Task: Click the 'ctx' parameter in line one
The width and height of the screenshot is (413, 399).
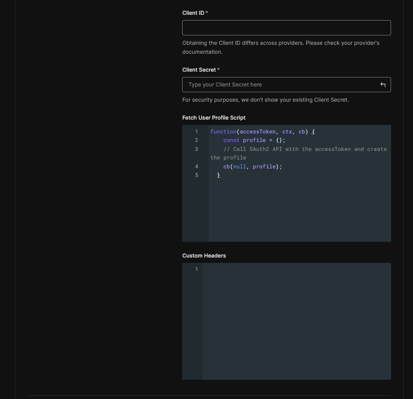Action: pyautogui.click(x=287, y=132)
